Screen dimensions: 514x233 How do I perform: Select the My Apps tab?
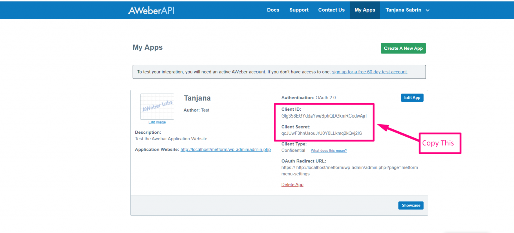click(365, 10)
